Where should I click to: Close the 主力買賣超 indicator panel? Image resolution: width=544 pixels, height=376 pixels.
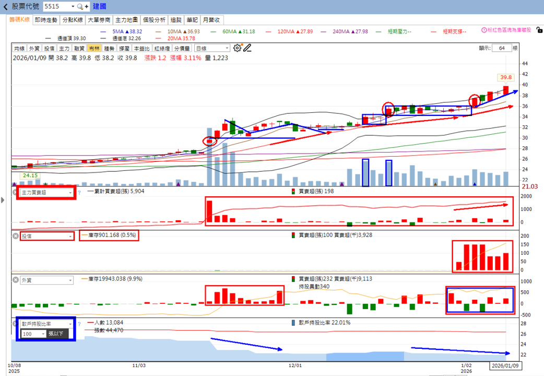tap(15, 192)
